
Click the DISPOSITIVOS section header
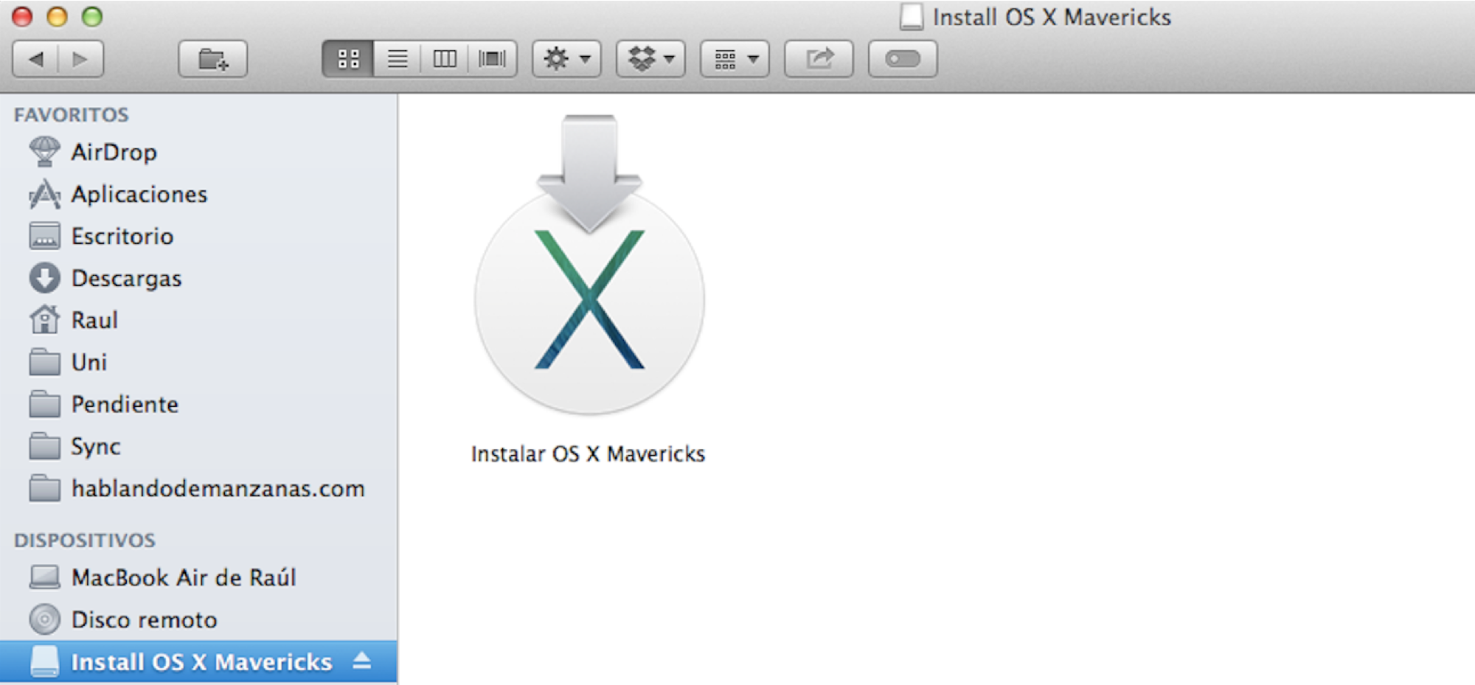[x=85, y=540]
